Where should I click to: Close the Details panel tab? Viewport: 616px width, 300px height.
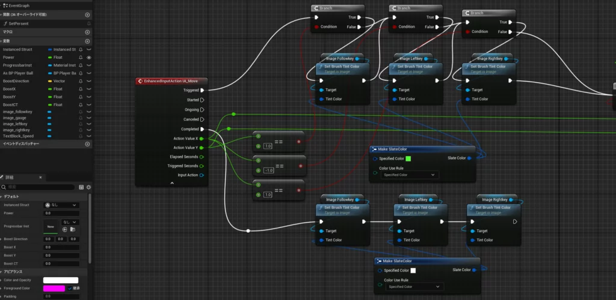41,178
